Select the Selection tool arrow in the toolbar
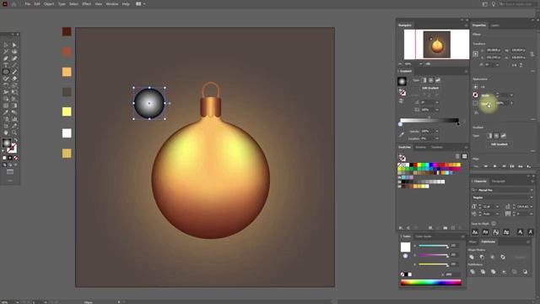 pyautogui.click(x=6, y=45)
